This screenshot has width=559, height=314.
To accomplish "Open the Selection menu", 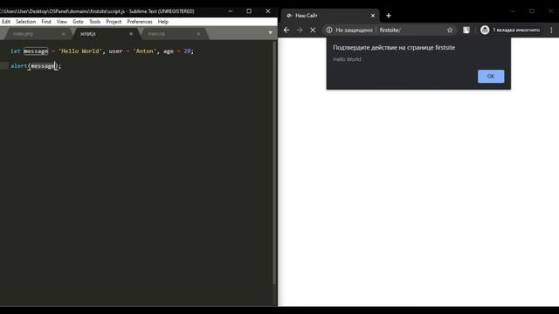I will (25, 22).
